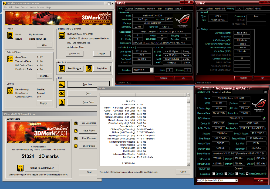
Task: Click the 3DMark2001 title bar app icon
Action: pyautogui.click(x=5, y=4)
